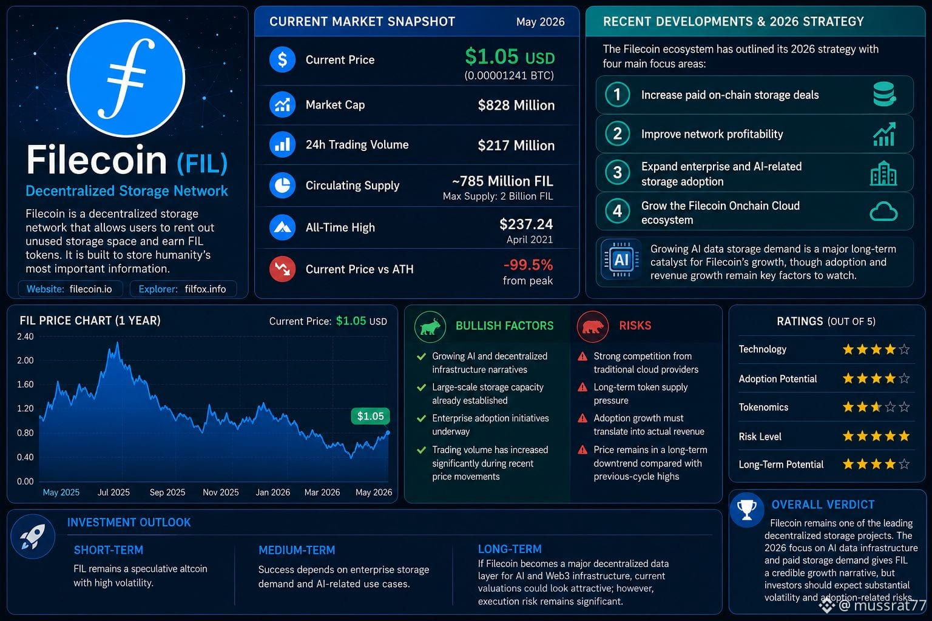This screenshot has height=621, width=932.
Task: Click the AI chip icon
Action: coord(621,260)
